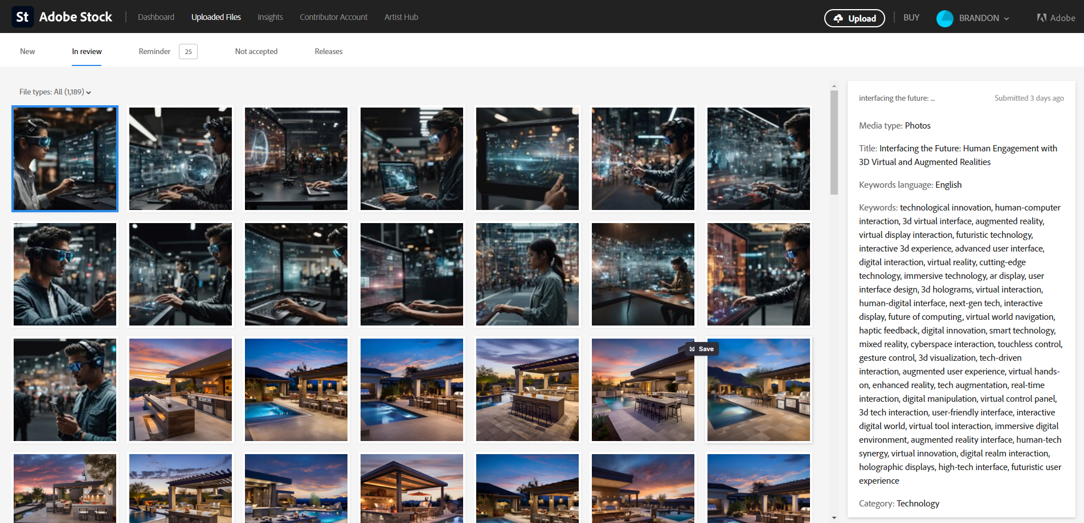
Task: Open the BUY link
Action: pos(911,18)
